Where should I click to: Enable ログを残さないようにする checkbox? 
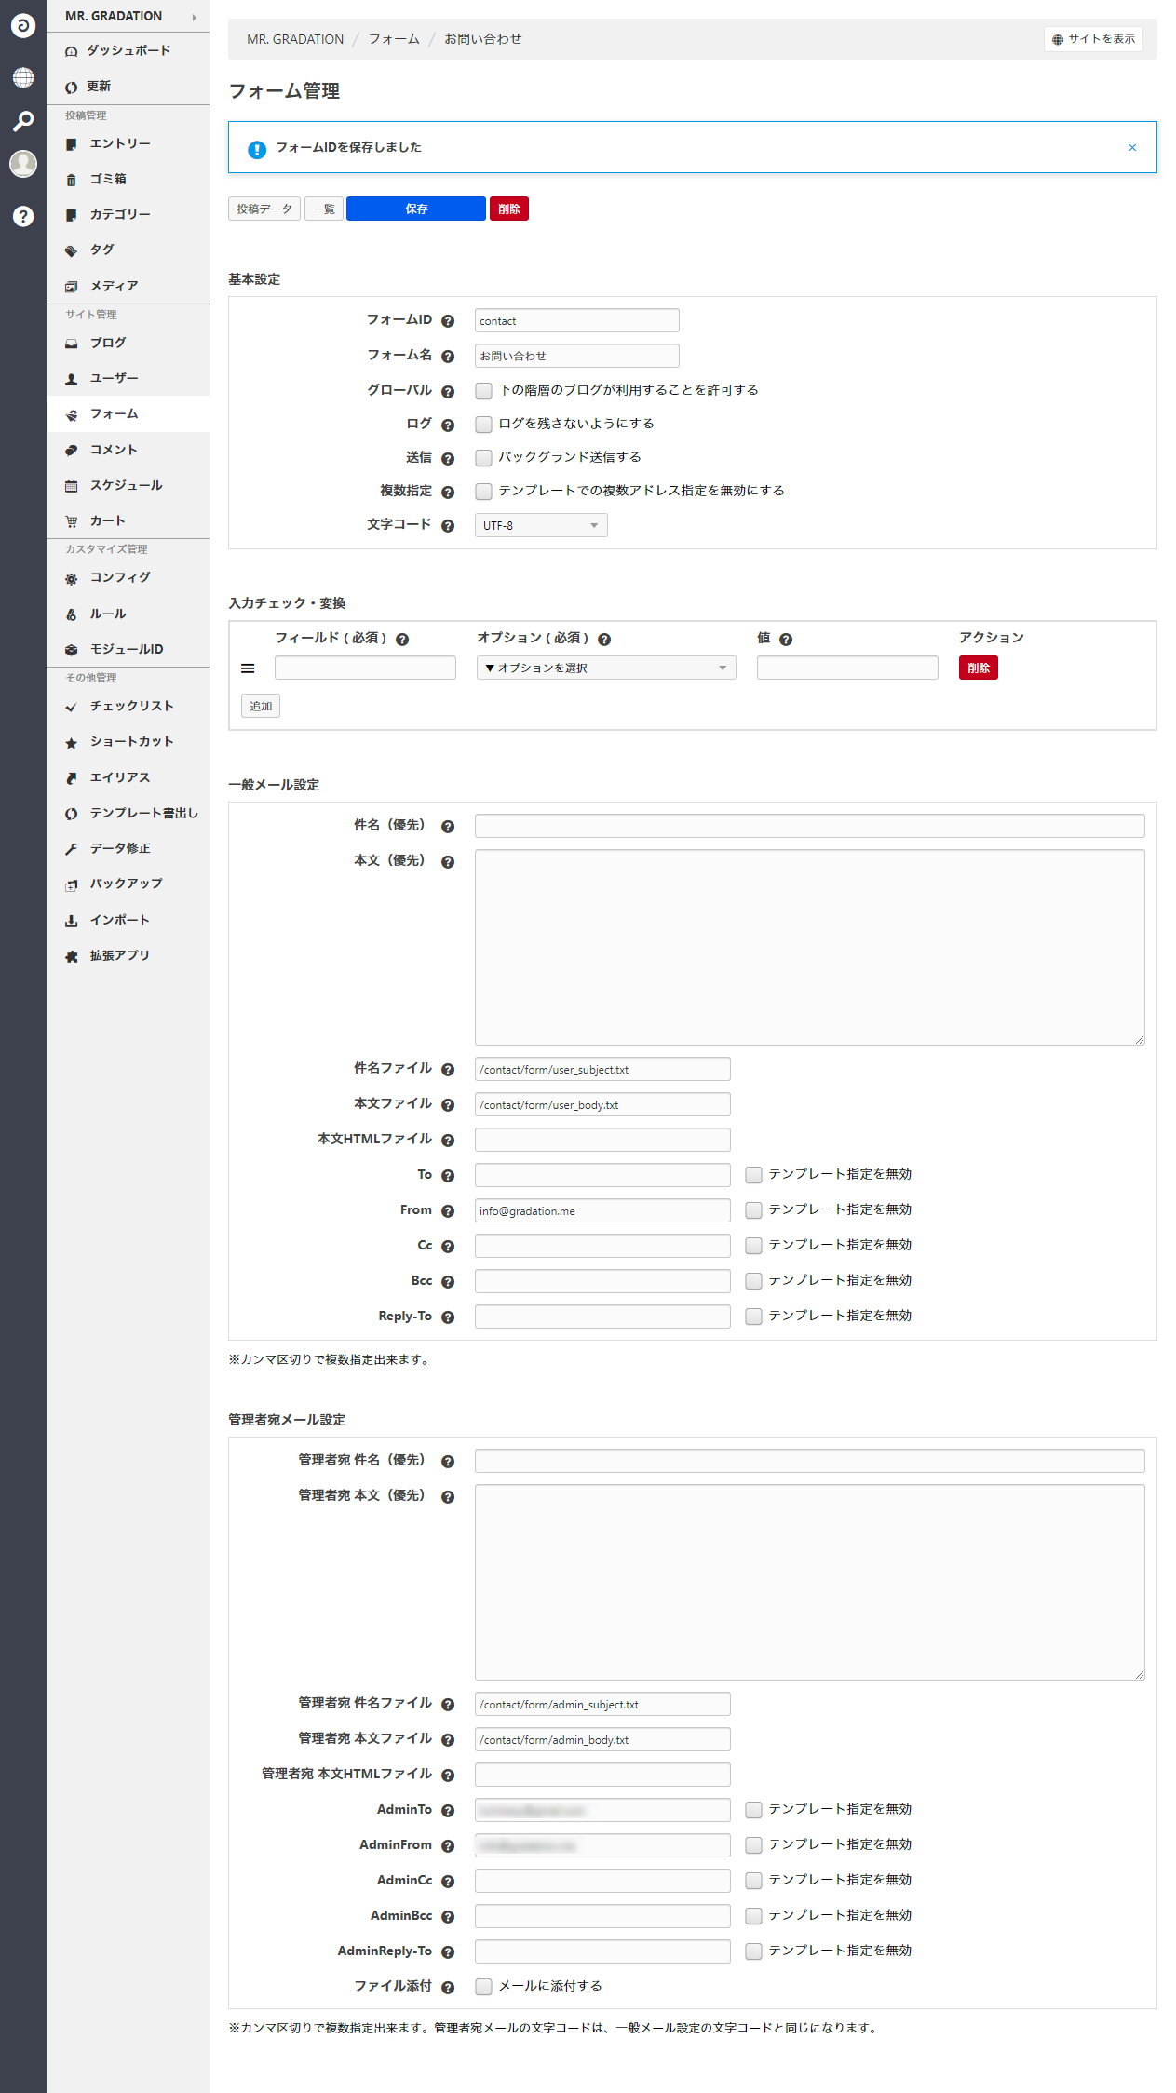(x=483, y=425)
